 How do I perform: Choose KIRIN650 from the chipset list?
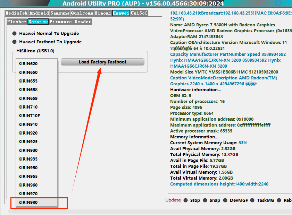(x=37, y=72)
